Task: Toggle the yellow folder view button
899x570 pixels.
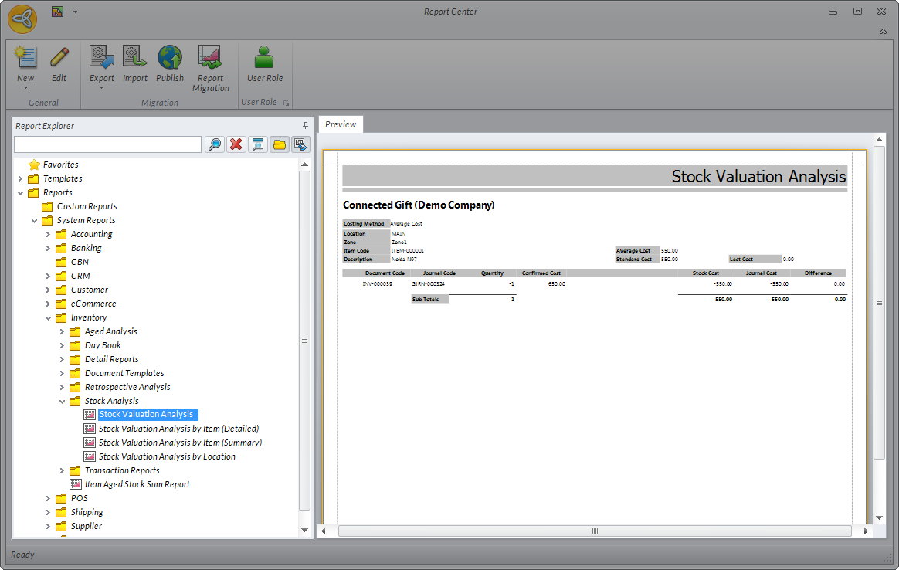Action: tap(280, 144)
